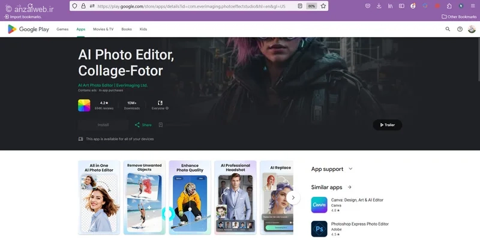480x240 pixels.
Task: Click the Pocket save icon
Action: click(368, 6)
